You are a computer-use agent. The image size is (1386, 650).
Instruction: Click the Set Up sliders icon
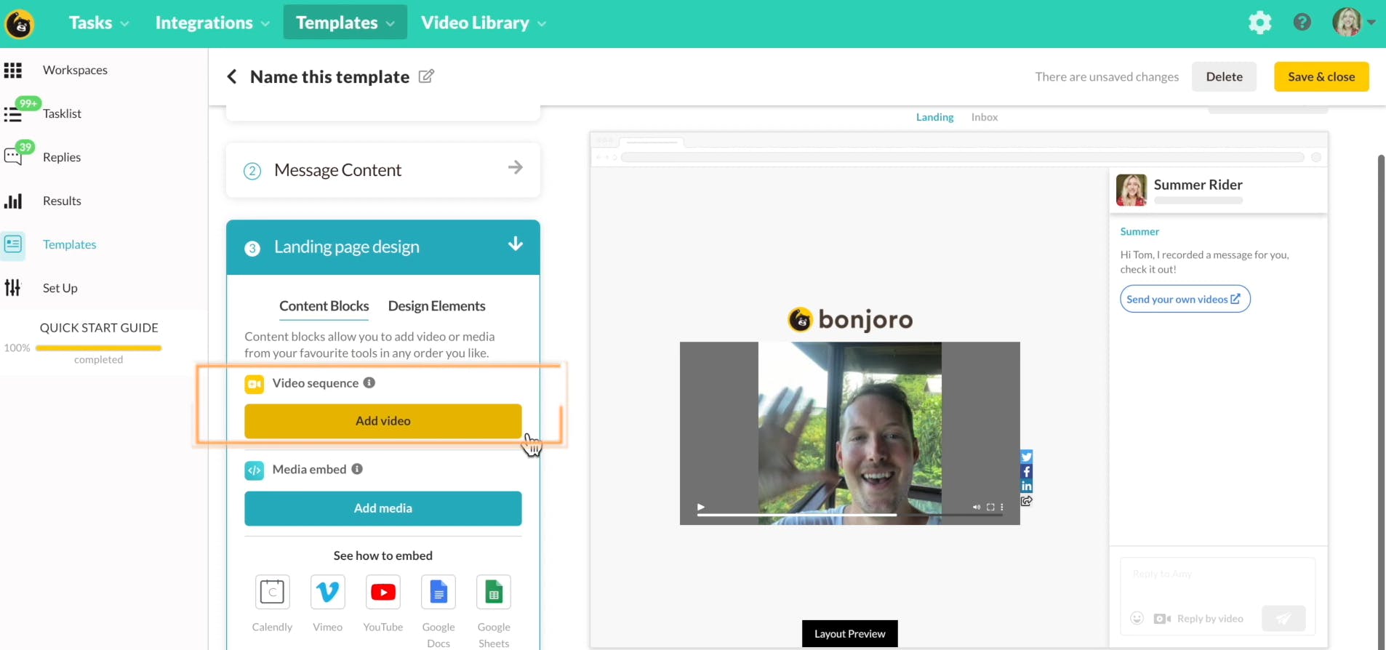pos(13,288)
